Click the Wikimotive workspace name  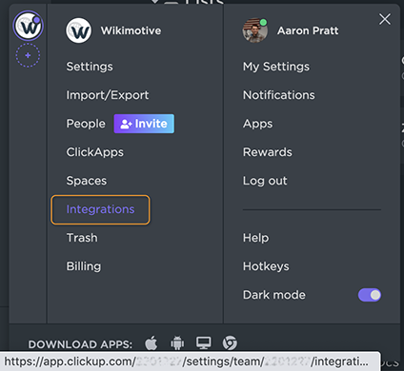(x=131, y=30)
